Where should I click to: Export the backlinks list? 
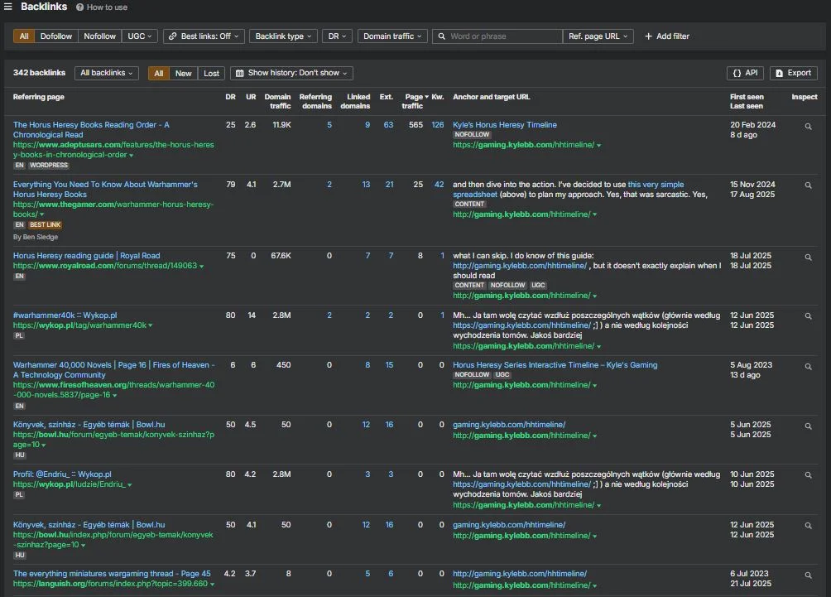click(x=794, y=73)
